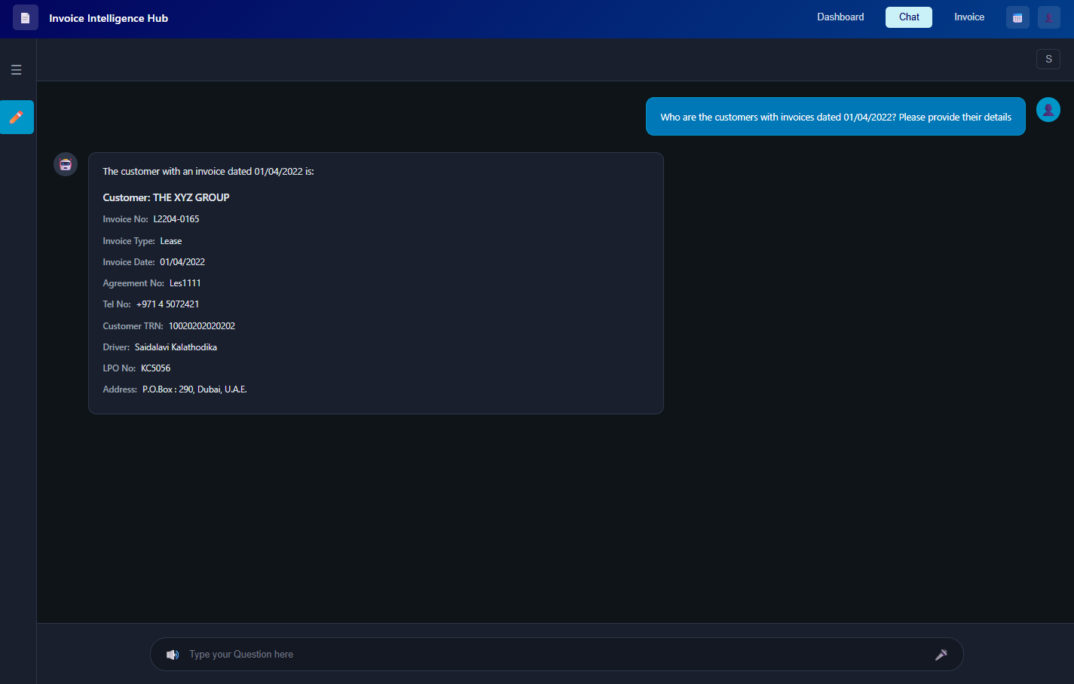Image resolution: width=1074 pixels, height=684 pixels.
Task: Click the Invoice Intelligence Hub logo icon
Action: [25, 17]
